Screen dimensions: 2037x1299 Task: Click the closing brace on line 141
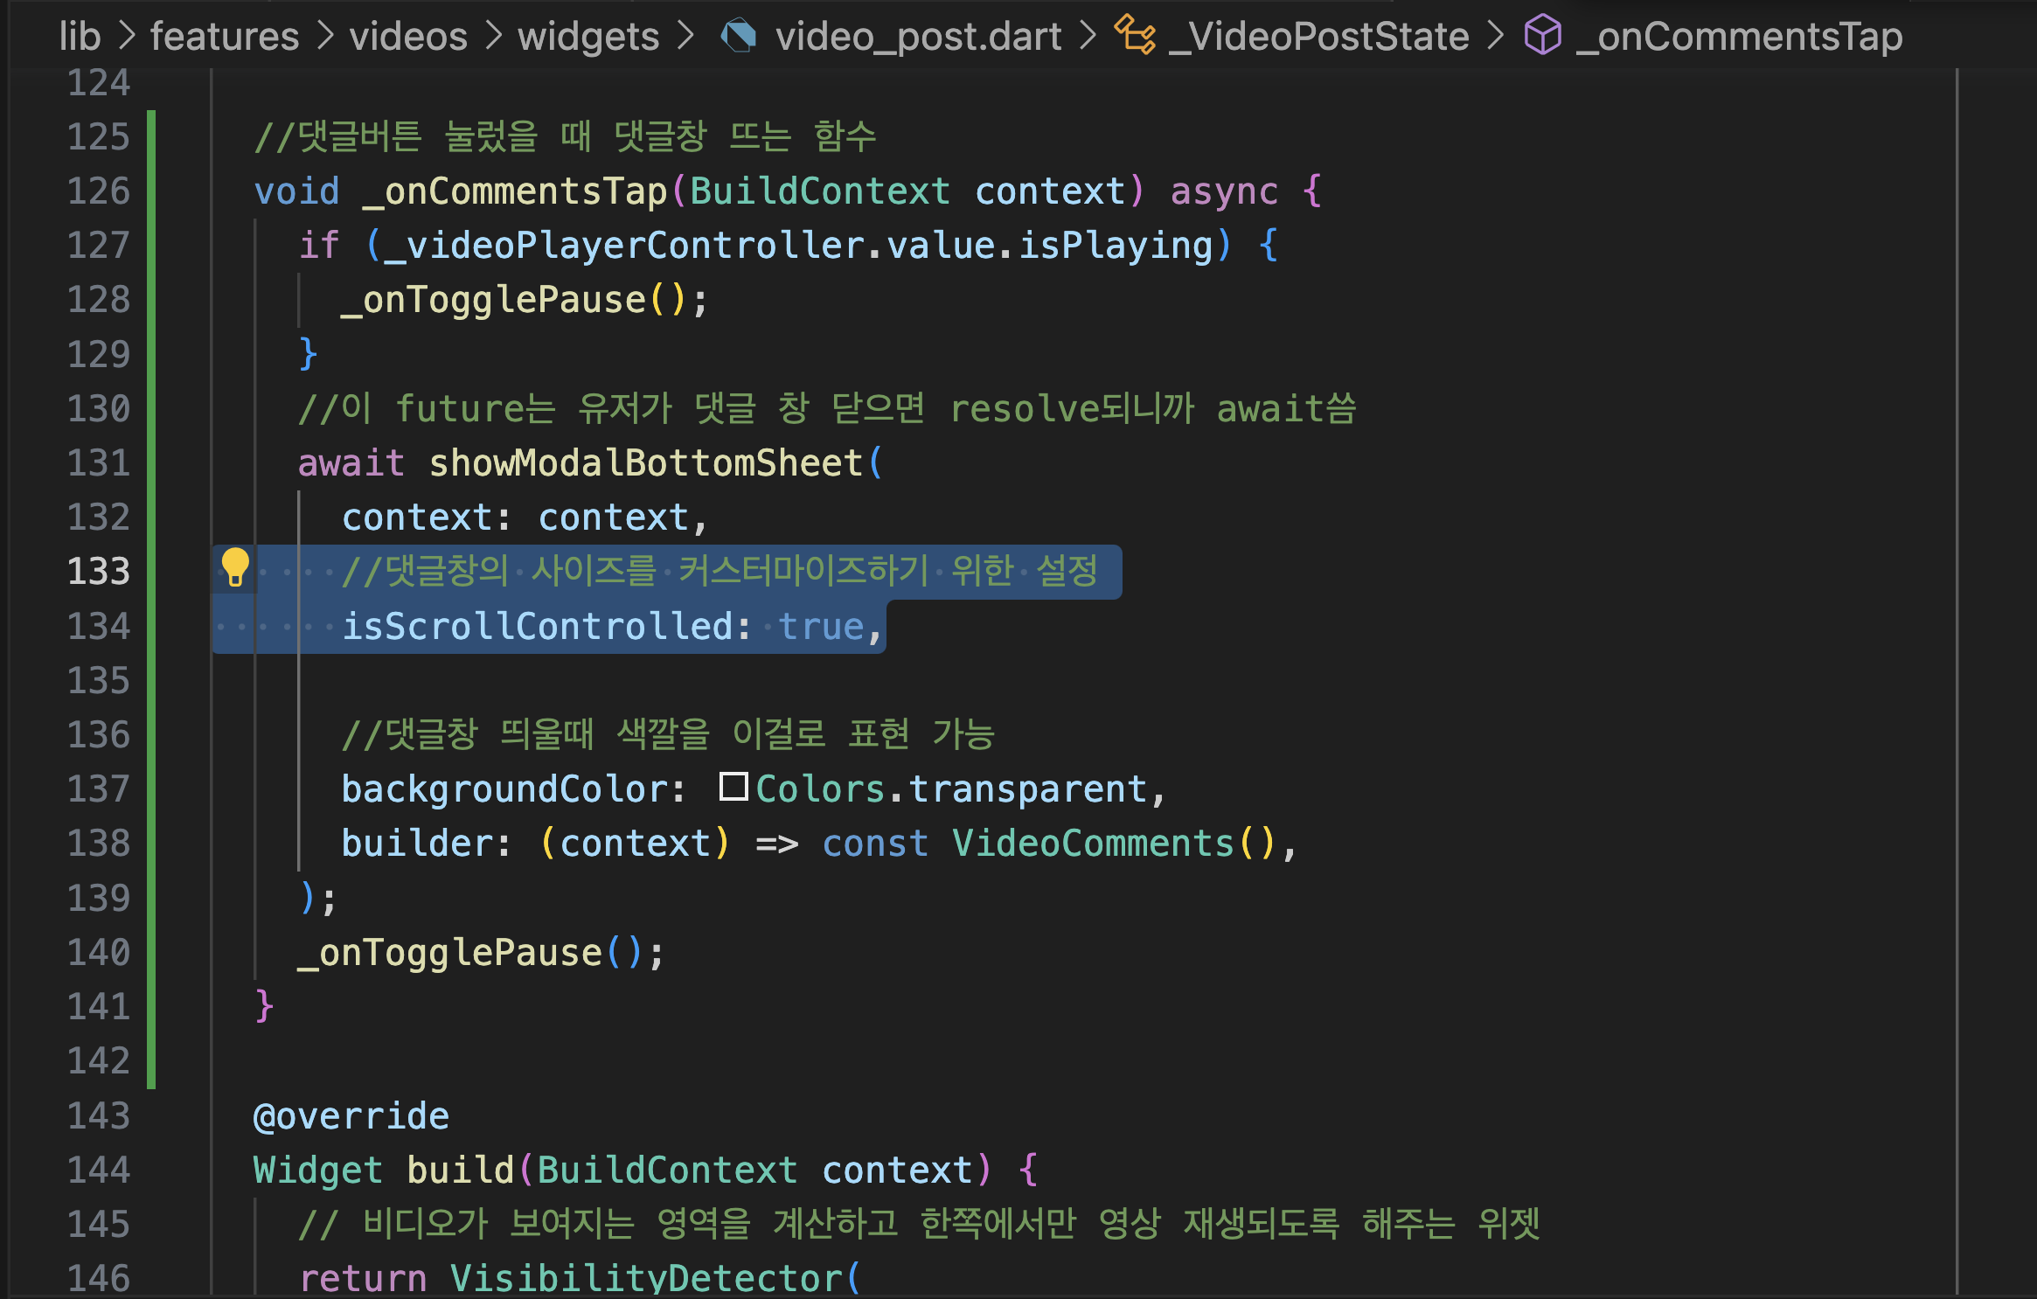[264, 1006]
